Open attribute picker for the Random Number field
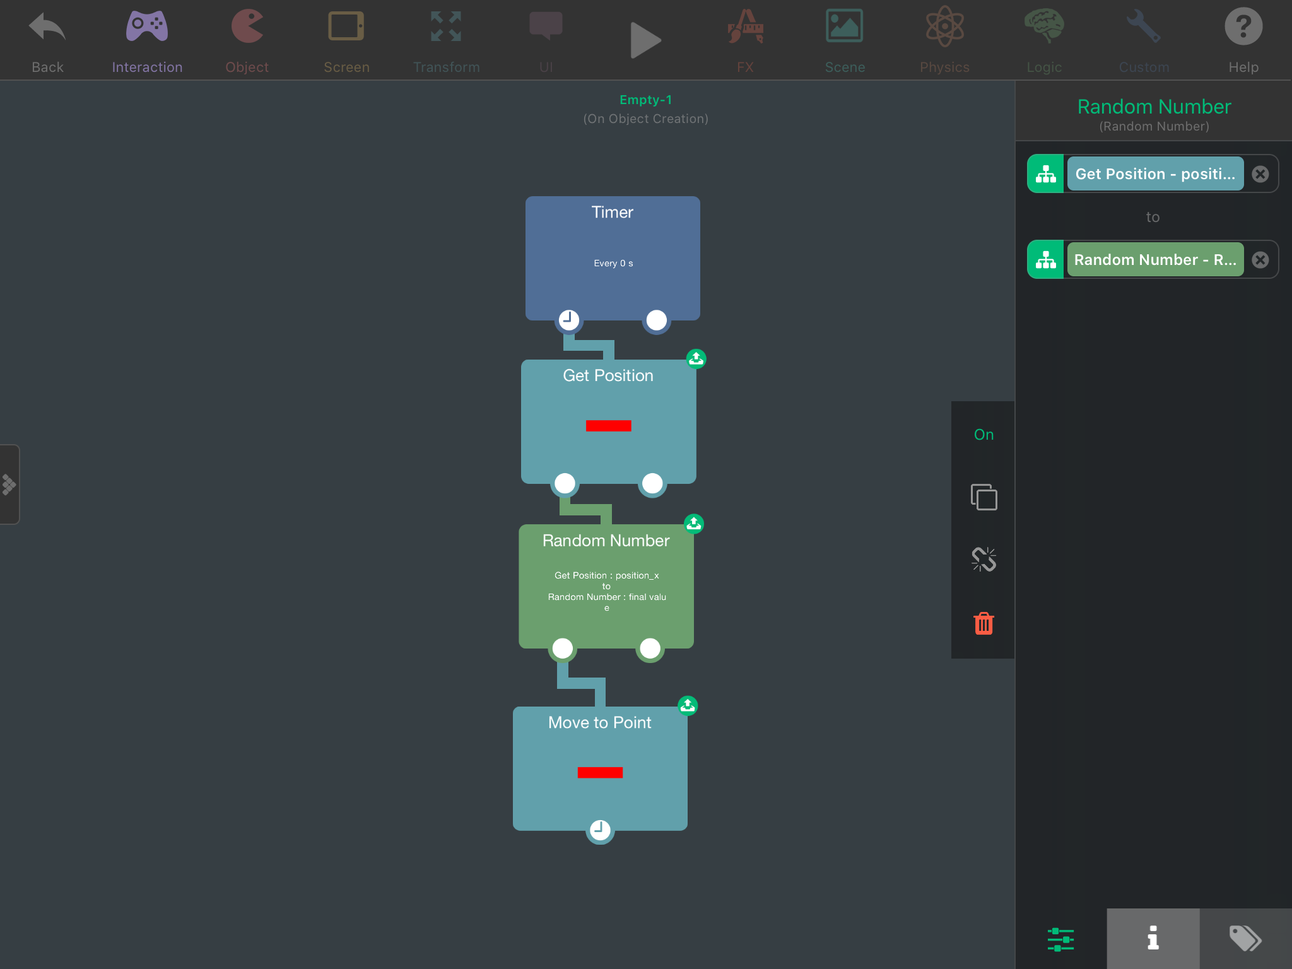The height and width of the screenshot is (969, 1292). [x=1046, y=260]
